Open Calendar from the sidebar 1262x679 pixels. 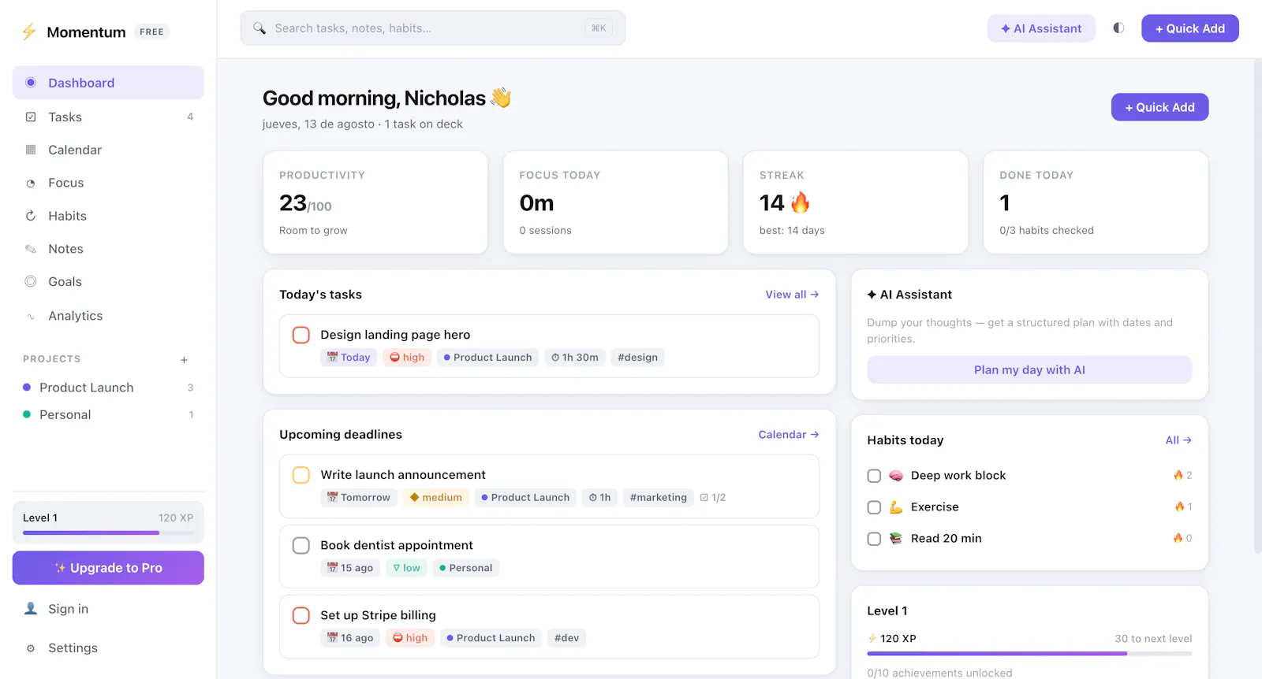pyautogui.click(x=108, y=150)
